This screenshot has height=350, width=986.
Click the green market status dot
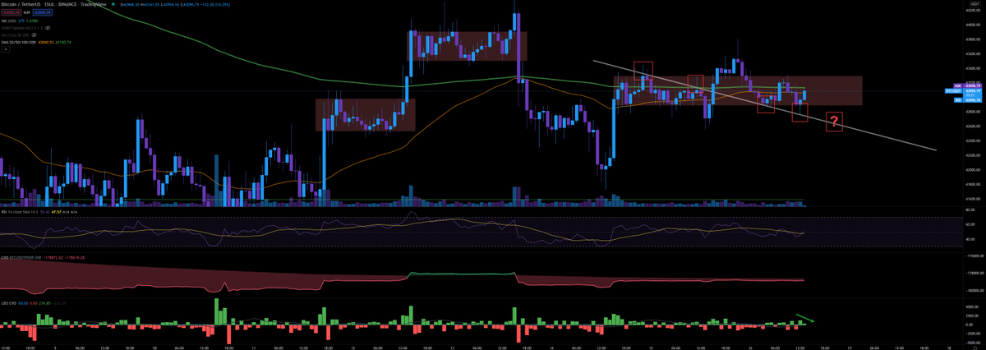(113, 4)
